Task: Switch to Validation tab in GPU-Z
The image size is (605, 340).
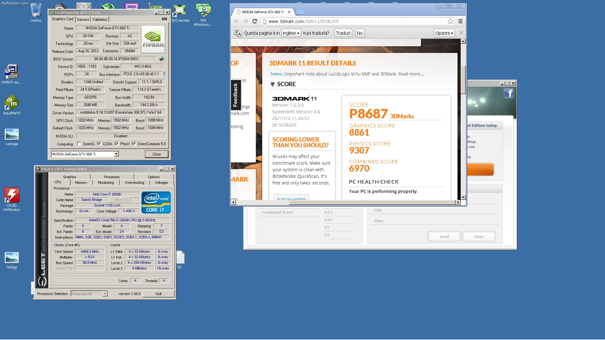Action: [100, 19]
